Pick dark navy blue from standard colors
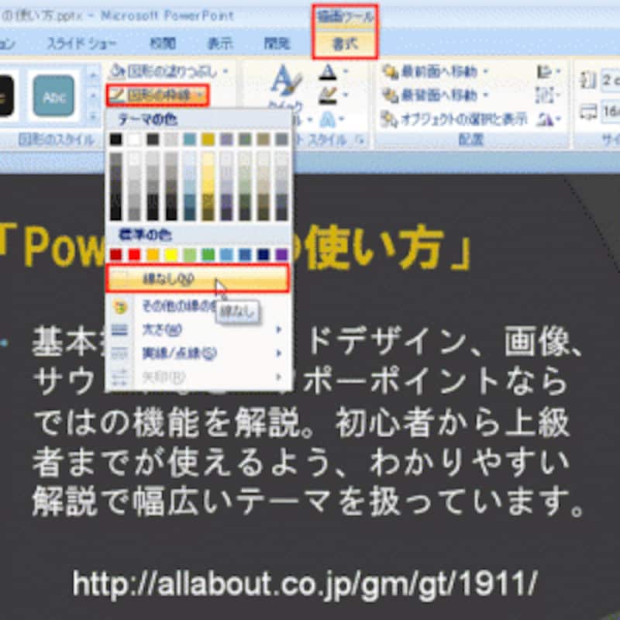Screen dimensions: 620x620 click(x=263, y=255)
